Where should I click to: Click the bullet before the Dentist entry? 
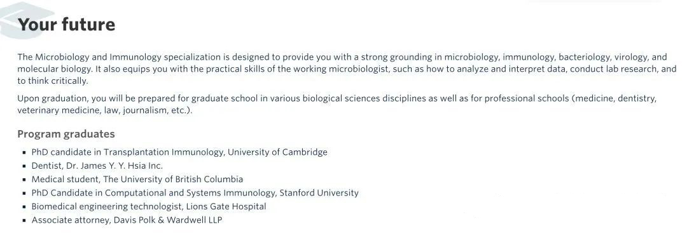click(x=24, y=166)
